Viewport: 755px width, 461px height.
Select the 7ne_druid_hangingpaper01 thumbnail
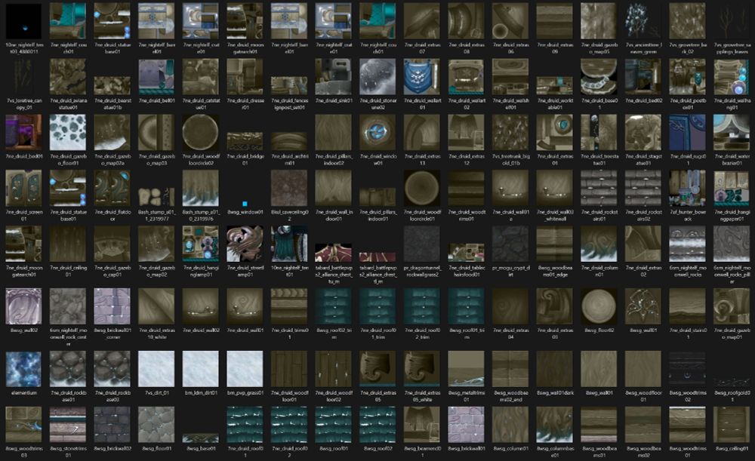[732, 189]
